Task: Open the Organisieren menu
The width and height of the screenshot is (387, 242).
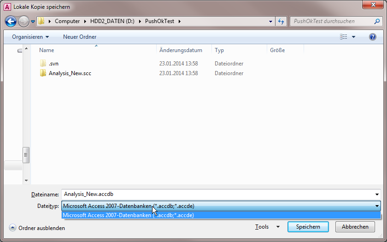Action: 30,37
